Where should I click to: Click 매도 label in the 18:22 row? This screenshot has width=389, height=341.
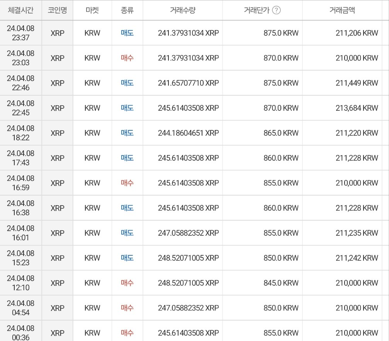tap(127, 133)
